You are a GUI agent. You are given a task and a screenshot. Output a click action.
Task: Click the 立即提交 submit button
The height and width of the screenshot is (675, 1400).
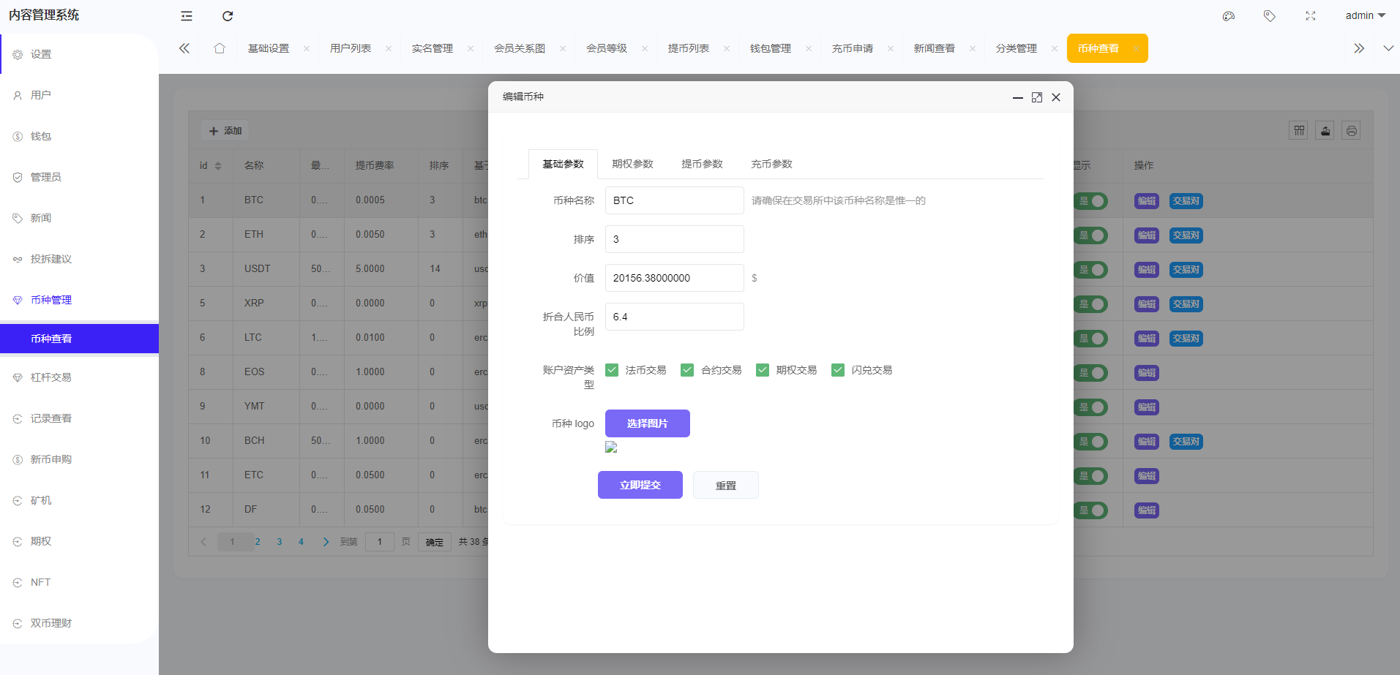tap(640, 485)
